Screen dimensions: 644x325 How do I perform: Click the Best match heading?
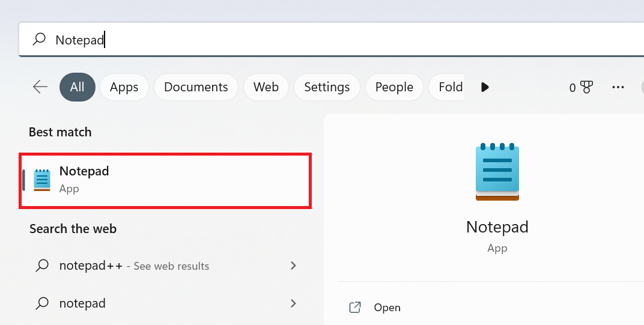pos(60,132)
